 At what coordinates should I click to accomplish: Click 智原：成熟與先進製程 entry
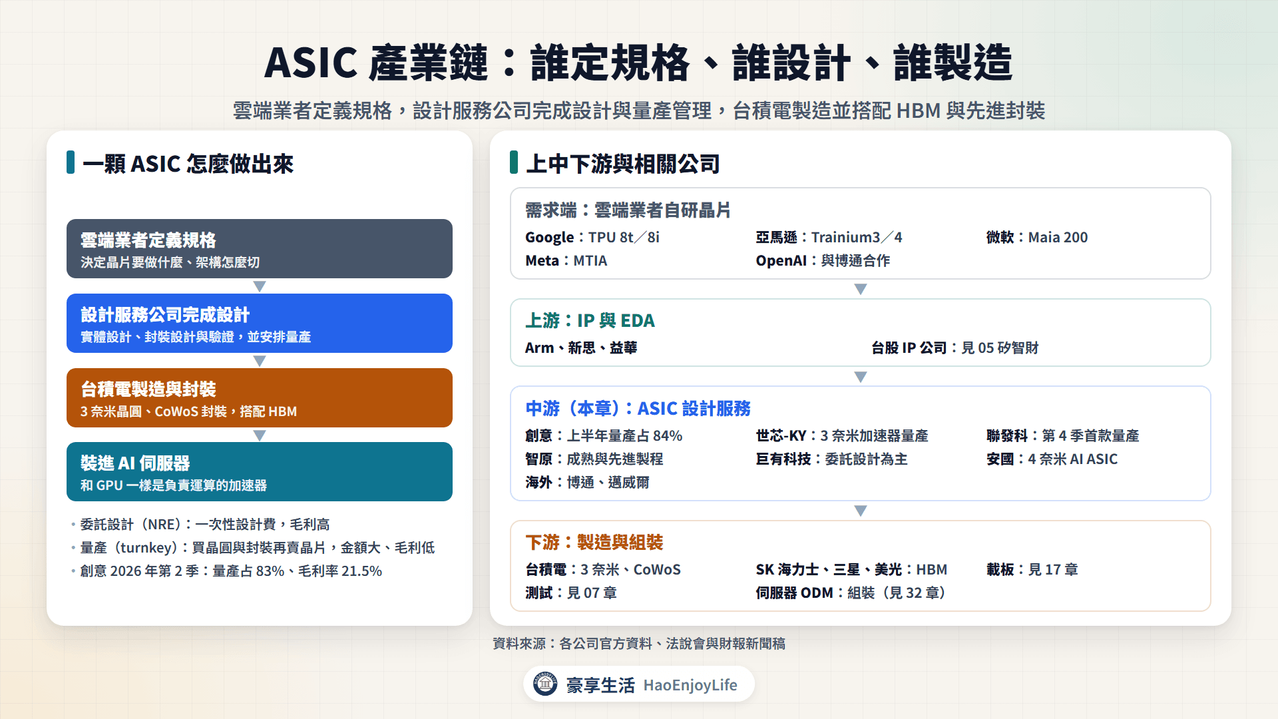point(594,459)
